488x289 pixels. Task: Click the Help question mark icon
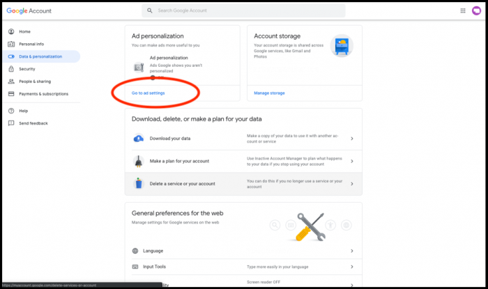coord(11,111)
